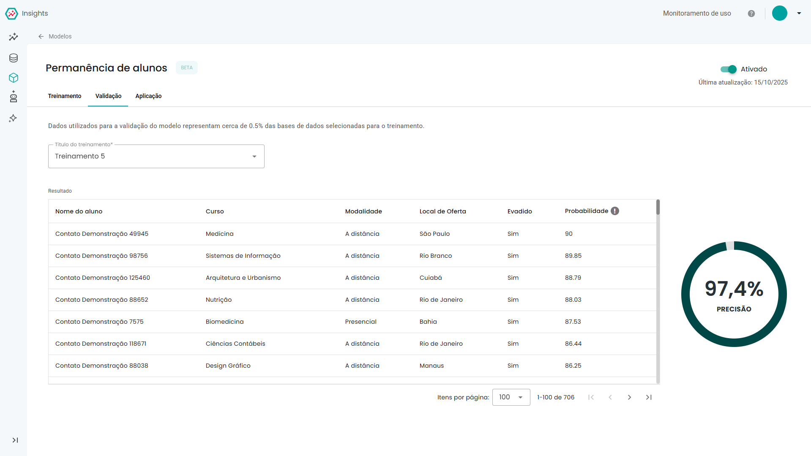Click the Medicina course cell
811x456 pixels.
[219, 234]
